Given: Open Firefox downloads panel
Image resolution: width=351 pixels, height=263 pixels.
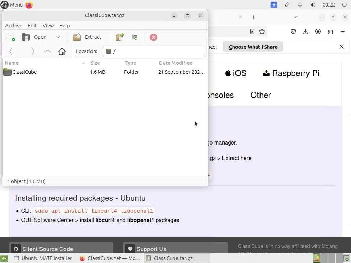Looking at the screenshot, I should [305, 32].
